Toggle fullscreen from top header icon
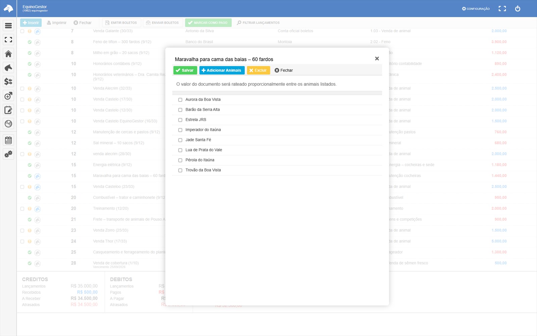This screenshot has width=537, height=336. (x=502, y=9)
